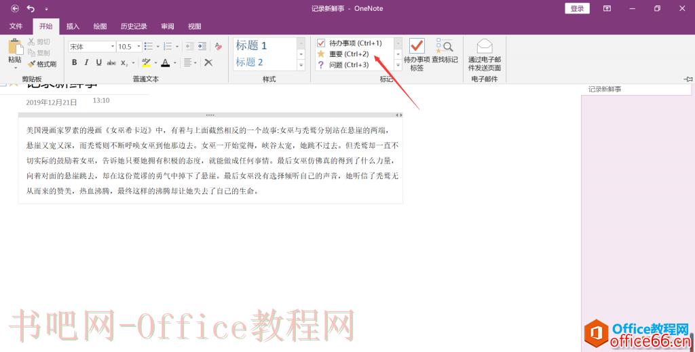Click the 查找标记 find tags button

[445, 50]
